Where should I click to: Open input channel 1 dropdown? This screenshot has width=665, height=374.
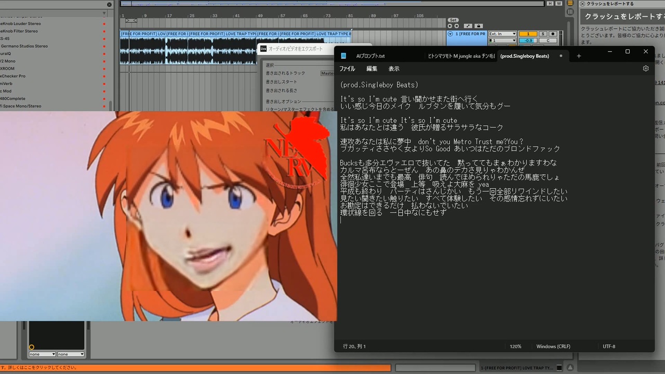point(502,41)
